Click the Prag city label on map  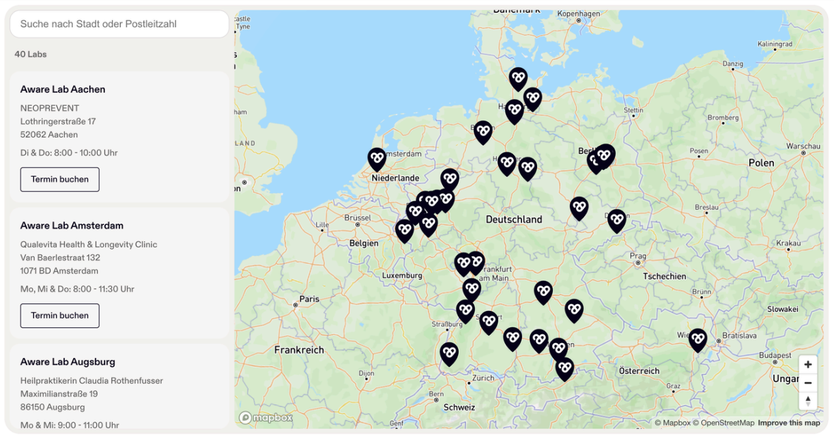(x=638, y=257)
